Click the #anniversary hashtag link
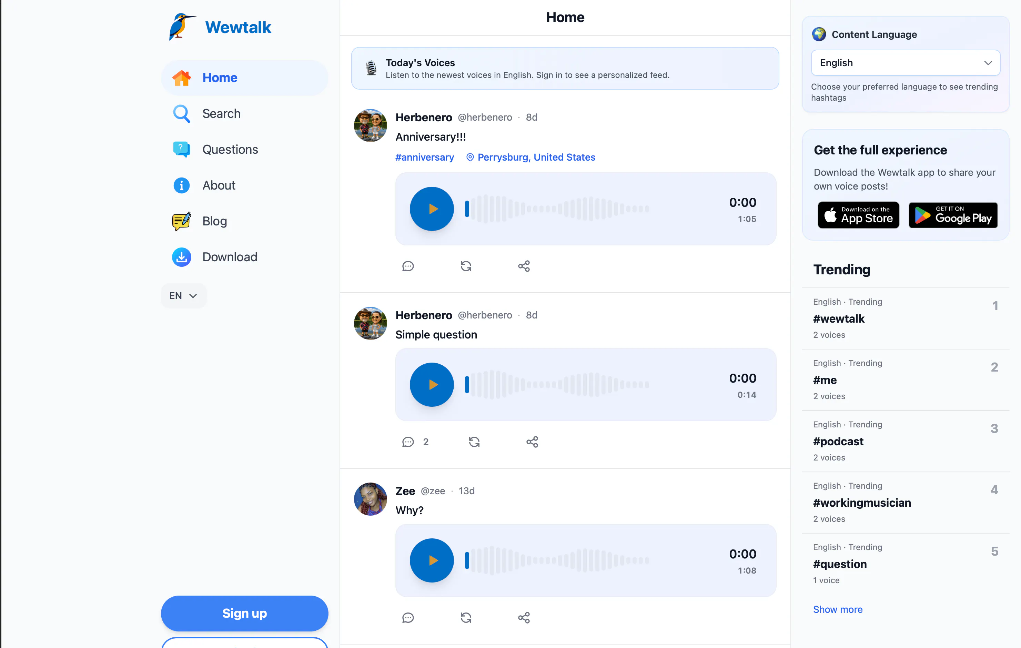Screen dimensions: 1021x648 click(424, 157)
